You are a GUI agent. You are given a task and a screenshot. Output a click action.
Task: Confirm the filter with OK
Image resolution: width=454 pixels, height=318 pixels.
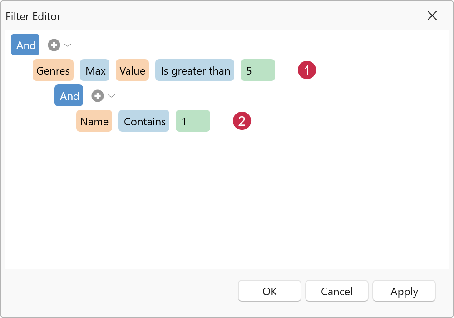point(270,291)
